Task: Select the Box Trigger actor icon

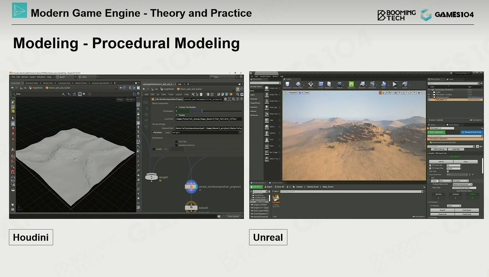Action: (x=267, y=152)
